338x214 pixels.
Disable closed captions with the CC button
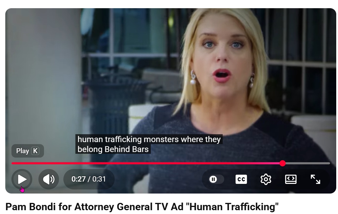[241, 179]
